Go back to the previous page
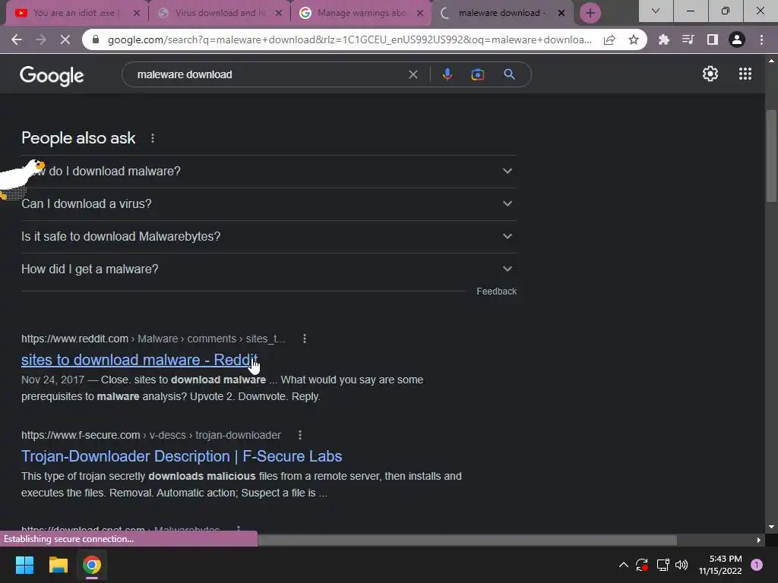Screen dimensions: 778x583 click(x=17, y=39)
